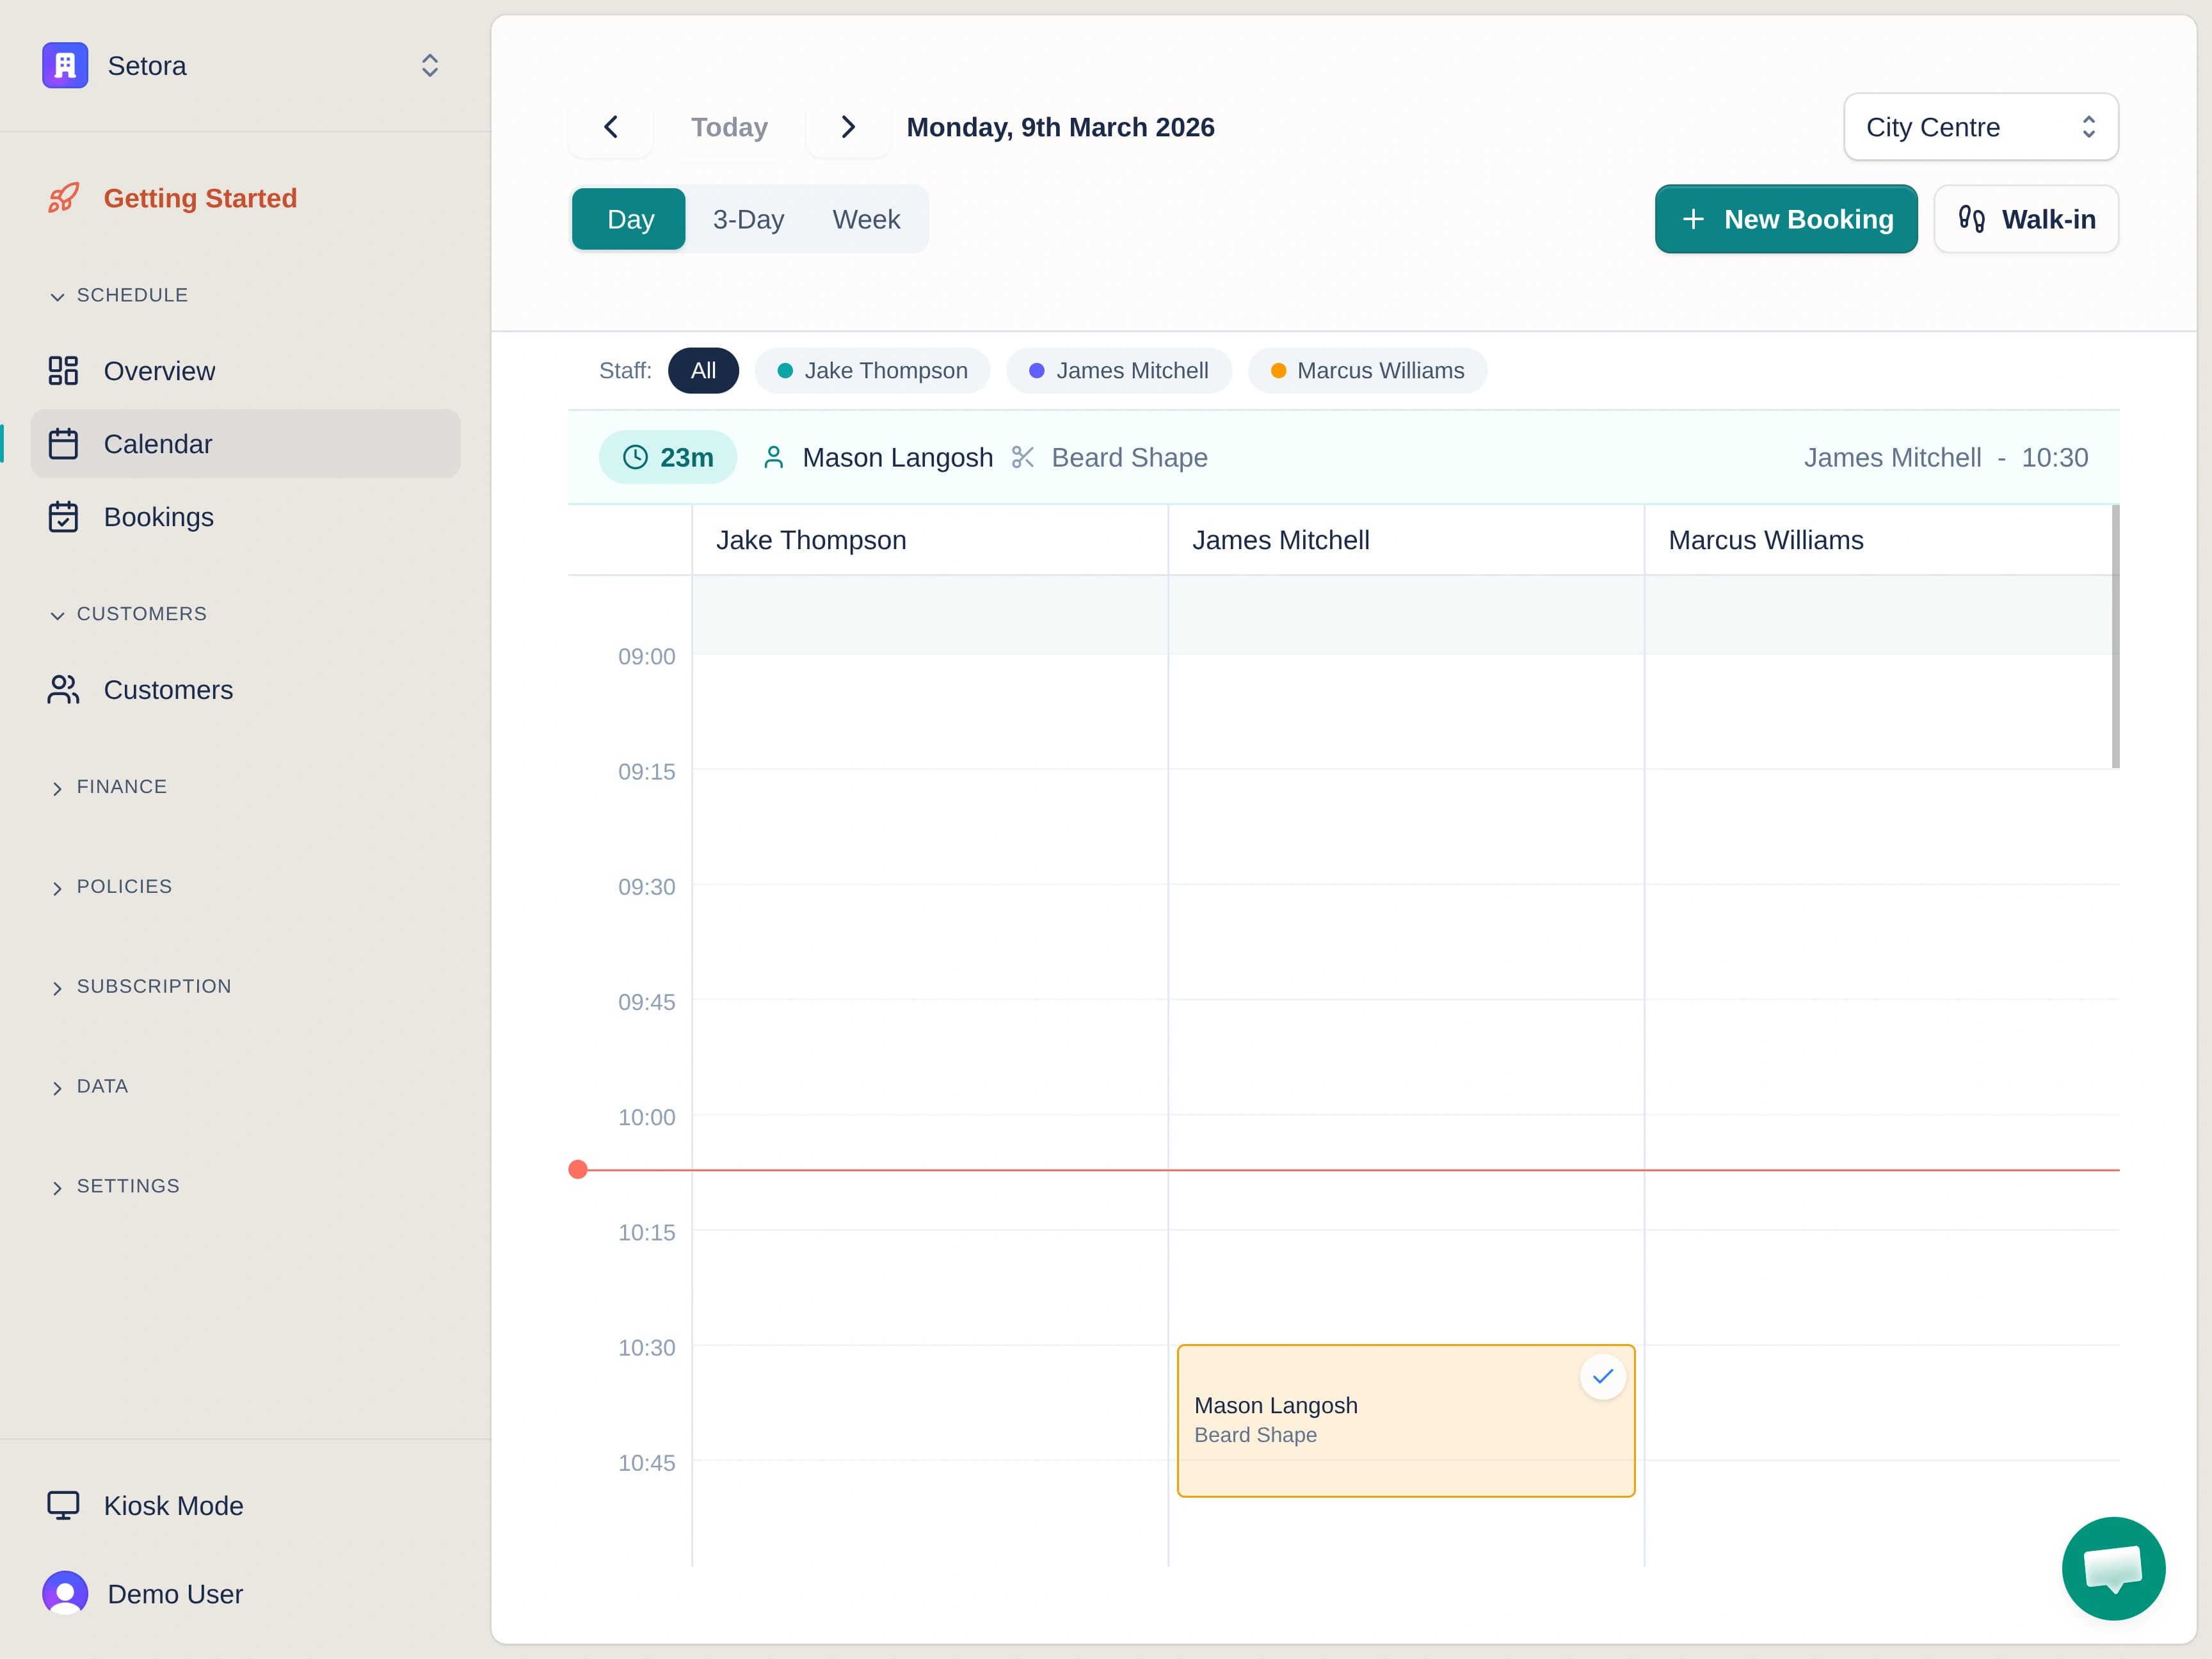This screenshot has width=2212, height=1659.
Task: Click the Customers people icon
Action: pyautogui.click(x=63, y=689)
